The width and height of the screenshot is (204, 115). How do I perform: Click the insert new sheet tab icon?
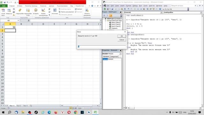point(31,106)
